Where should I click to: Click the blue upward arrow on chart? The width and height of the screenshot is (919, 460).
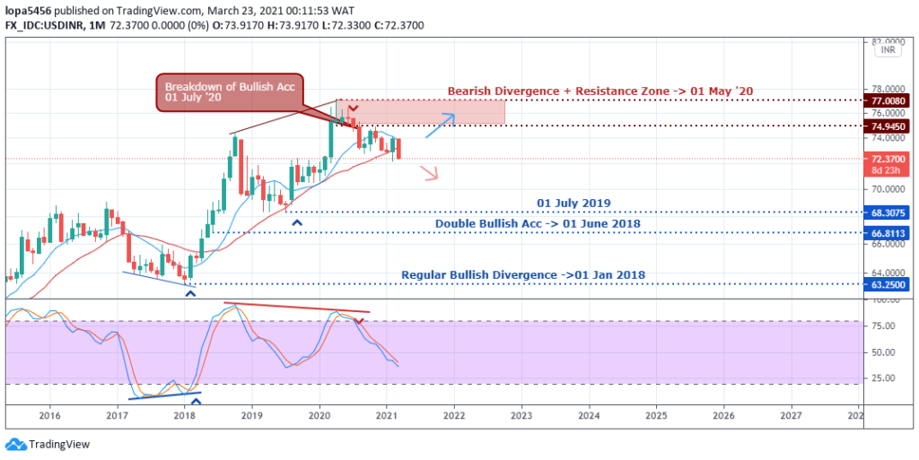coord(440,126)
